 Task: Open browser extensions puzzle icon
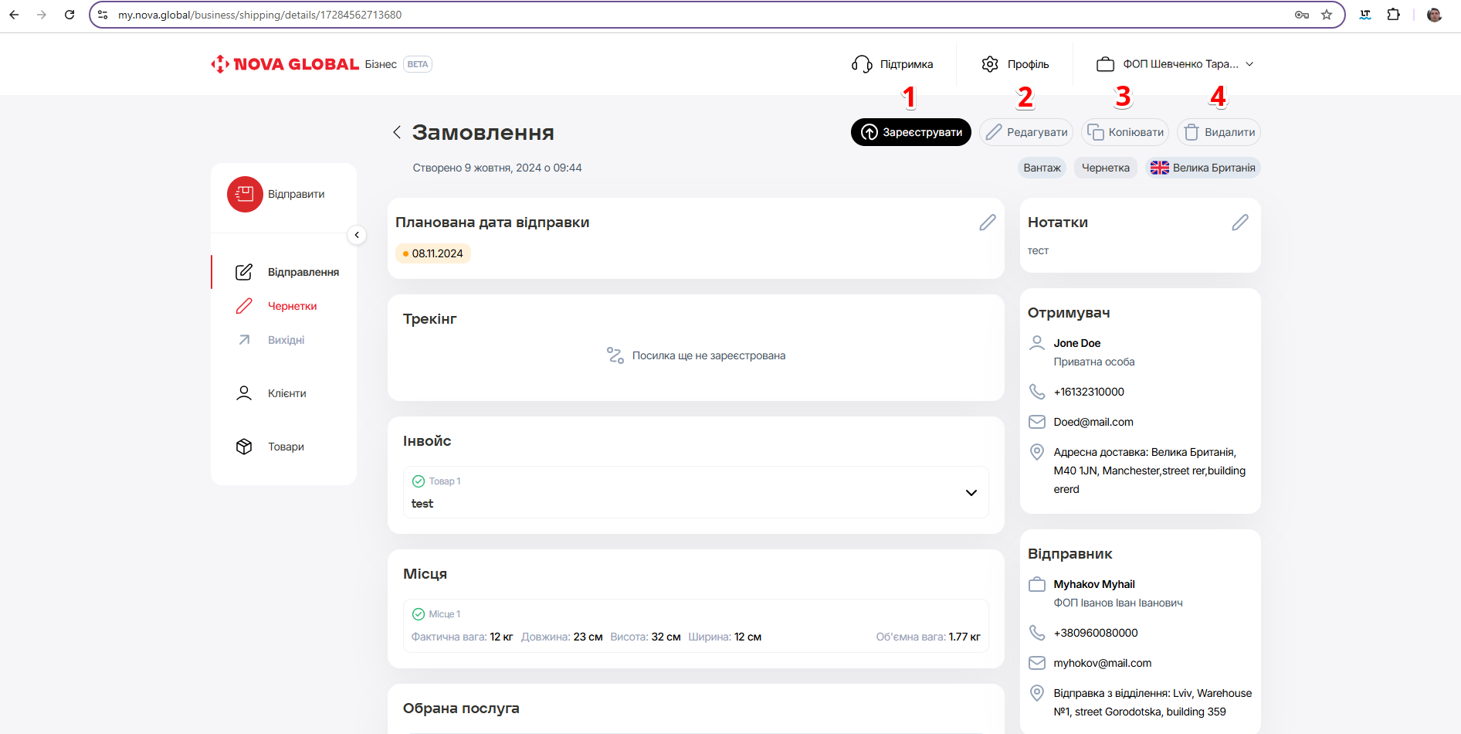(x=1393, y=15)
